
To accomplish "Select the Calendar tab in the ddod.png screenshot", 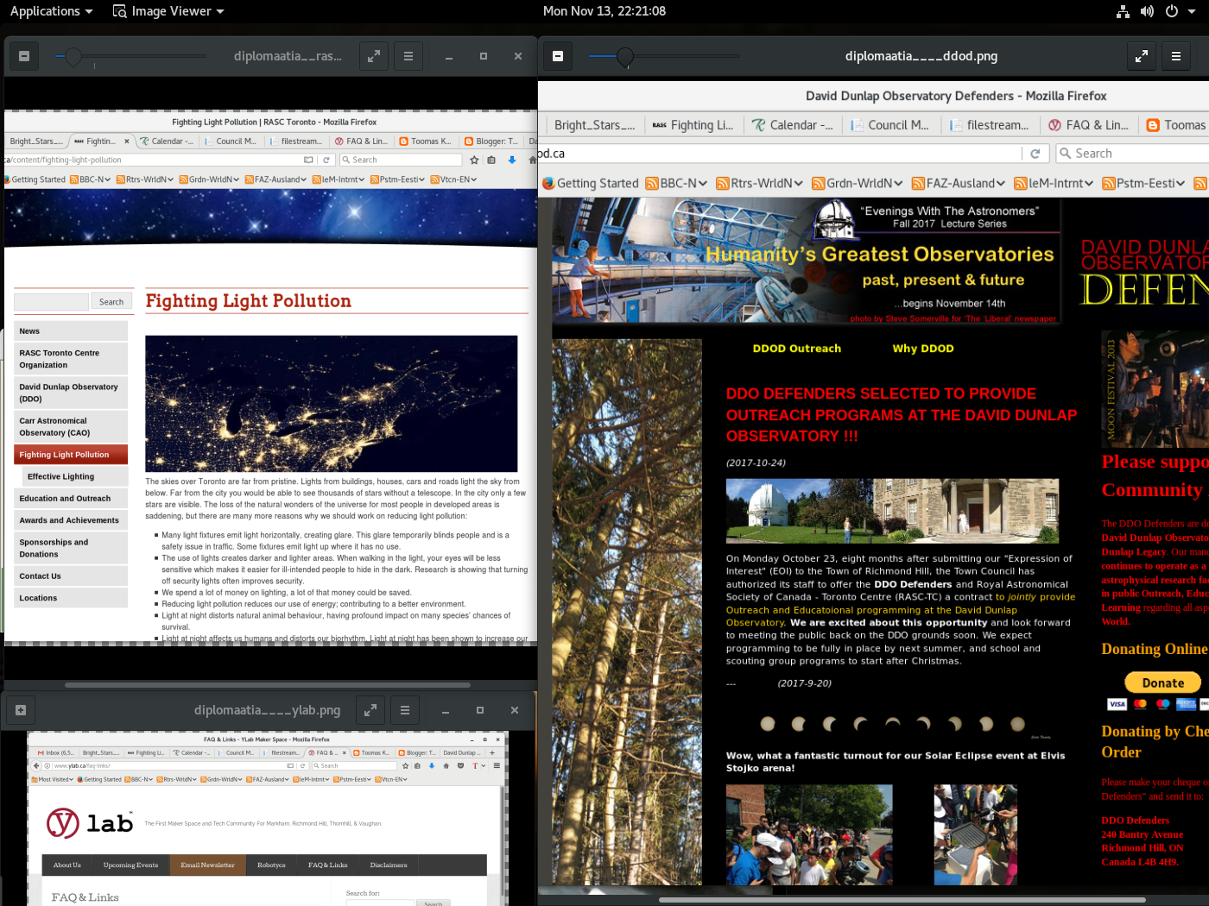I will click(x=793, y=125).
